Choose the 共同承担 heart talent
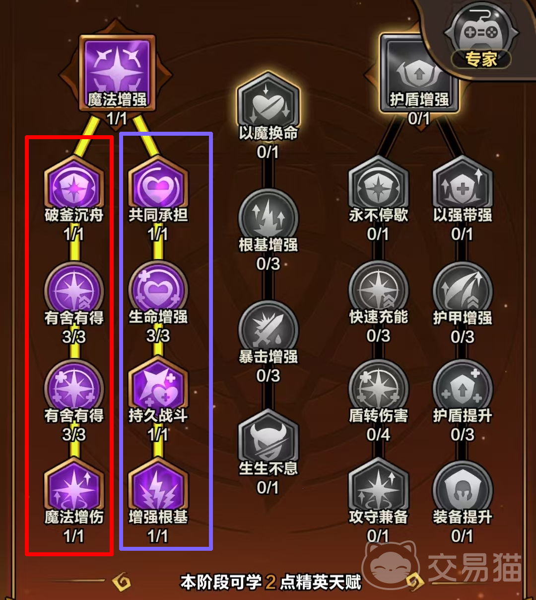536x600 pixels. [x=158, y=184]
